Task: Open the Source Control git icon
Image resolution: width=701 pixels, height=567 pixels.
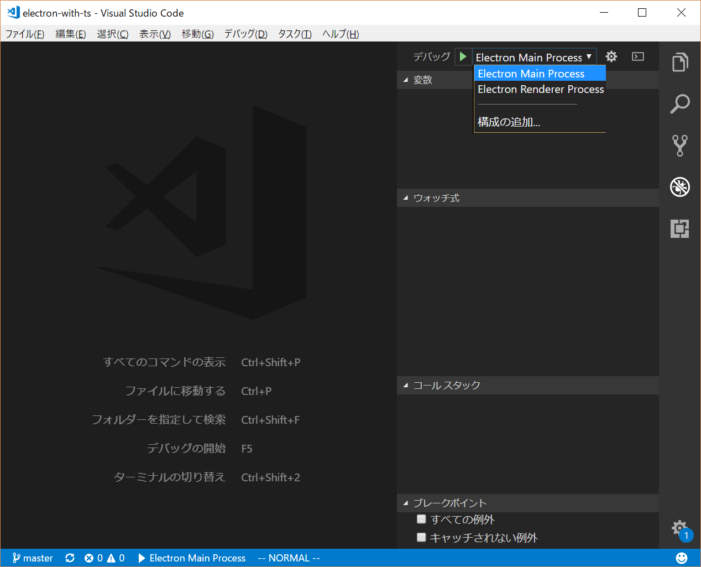Action: (x=680, y=145)
